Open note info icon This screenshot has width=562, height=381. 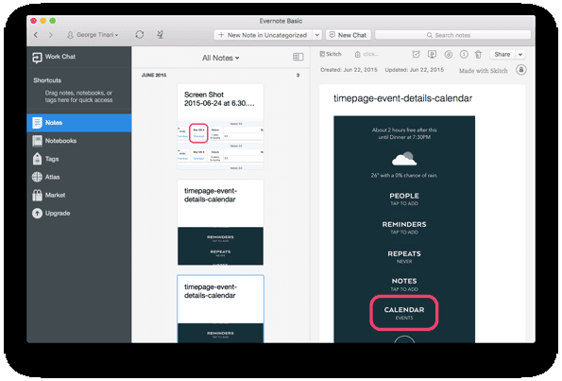point(464,54)
